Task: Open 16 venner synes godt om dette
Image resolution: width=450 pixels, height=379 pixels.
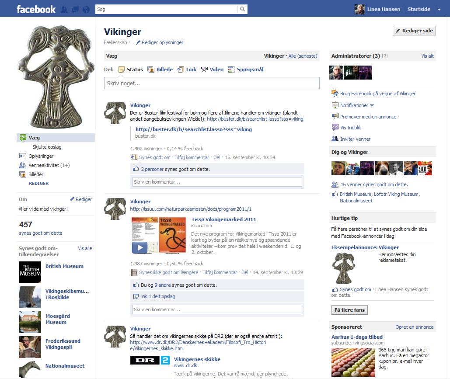Action: (374, 184)
